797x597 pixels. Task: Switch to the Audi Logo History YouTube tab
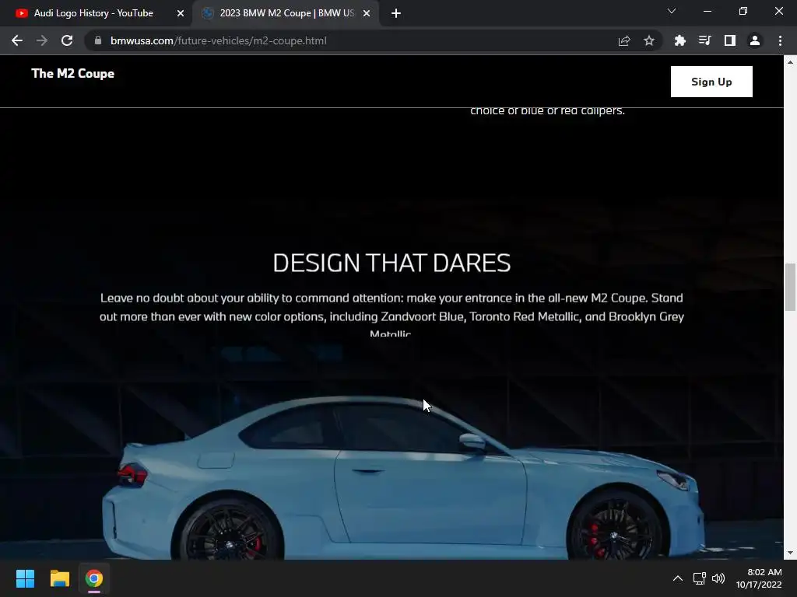[93, 13]
